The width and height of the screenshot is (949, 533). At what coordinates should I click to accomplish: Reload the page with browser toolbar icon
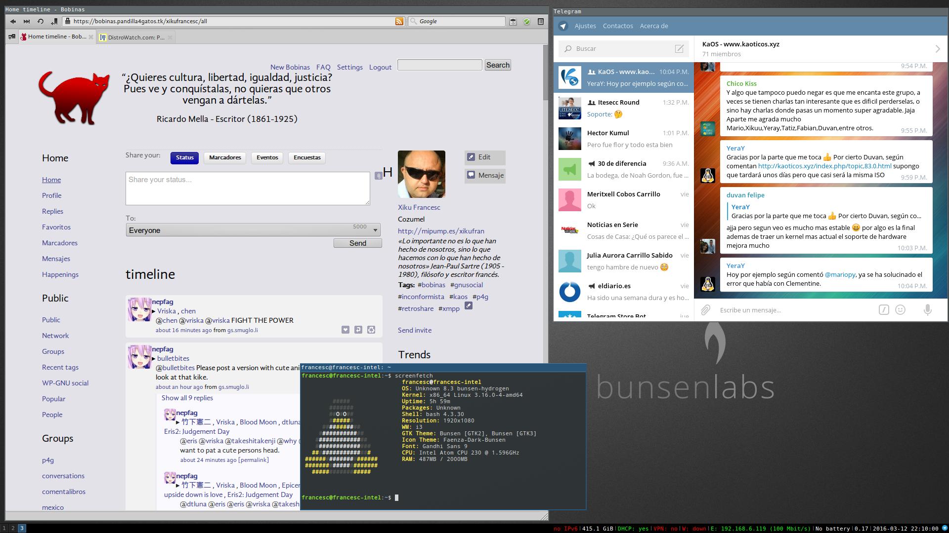point(41,21)
